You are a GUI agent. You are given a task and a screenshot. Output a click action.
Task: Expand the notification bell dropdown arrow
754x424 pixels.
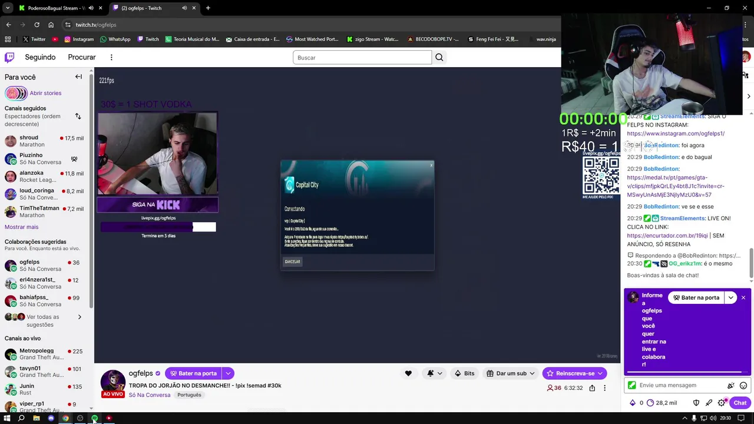tap(440, 373)
